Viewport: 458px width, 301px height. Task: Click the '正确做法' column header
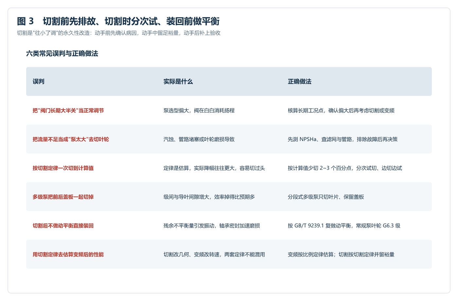pyautogui.click(x=300, y=81)
